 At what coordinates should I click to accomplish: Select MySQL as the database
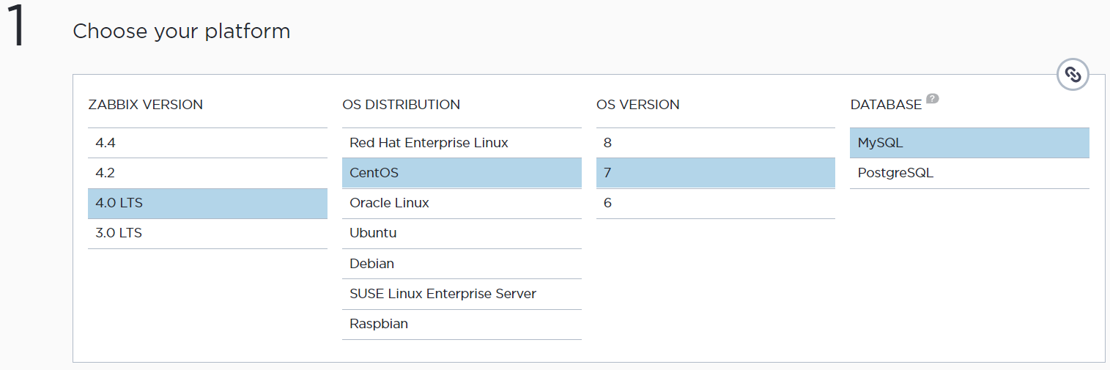(969, 143)
